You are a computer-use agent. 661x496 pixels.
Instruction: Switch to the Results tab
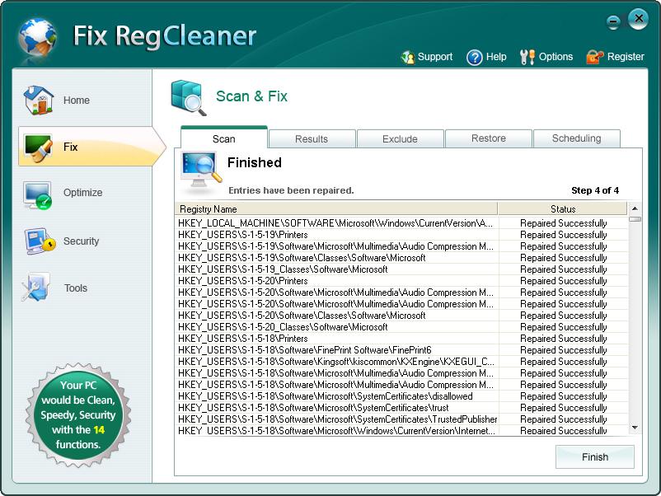312,138
